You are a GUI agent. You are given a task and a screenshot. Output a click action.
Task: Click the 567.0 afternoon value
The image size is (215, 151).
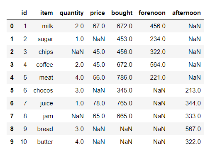point(193,129)
